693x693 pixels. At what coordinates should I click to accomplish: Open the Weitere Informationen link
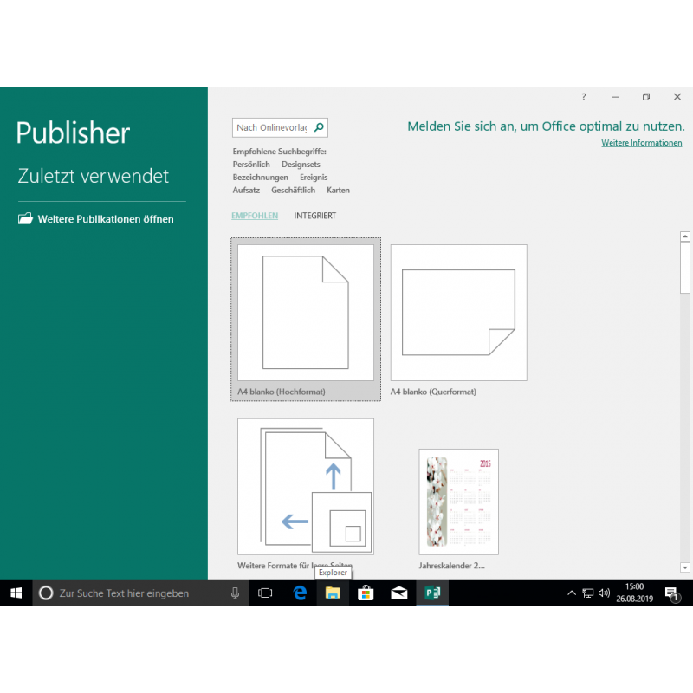(x=641, y=143)
